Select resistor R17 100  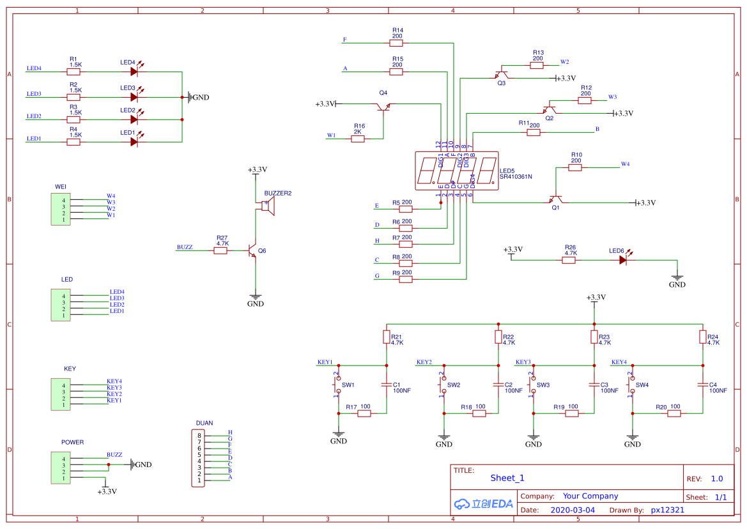click(x=364, y=414)
